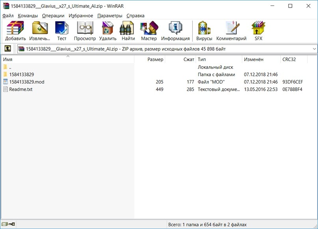Screen dimensions: 318x229
Task: Select the 1584133829 folder
Action: (x=21, y=74)
